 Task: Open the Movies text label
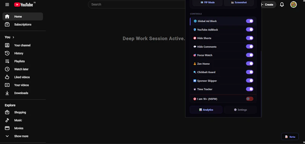[x=19, y=128]
